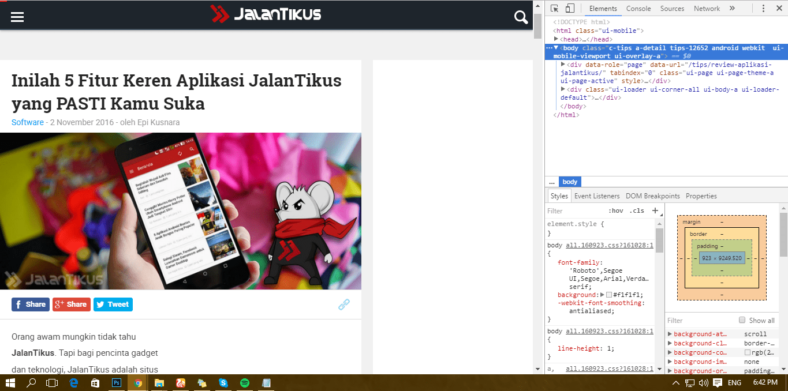Open the Software category link
This screenshot has width=788, height=391.
(28, 122)
